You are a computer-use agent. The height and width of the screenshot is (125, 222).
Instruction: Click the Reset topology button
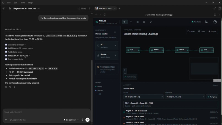pos(191,31)
